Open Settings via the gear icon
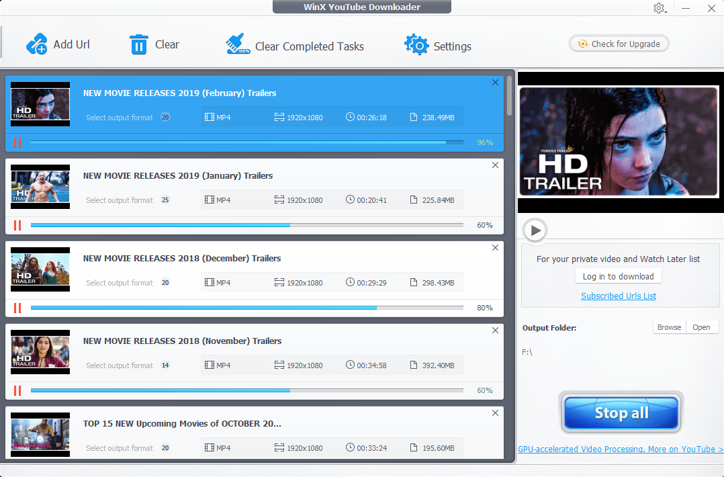Screen dimensions: 724x477 [x=416, y=45]
